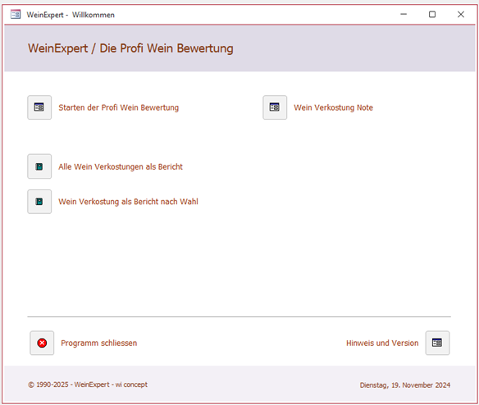Screen dimensions: 479x405
Task: Open Wein Verkostung Note via its form icon
Action: click(275, 107)
